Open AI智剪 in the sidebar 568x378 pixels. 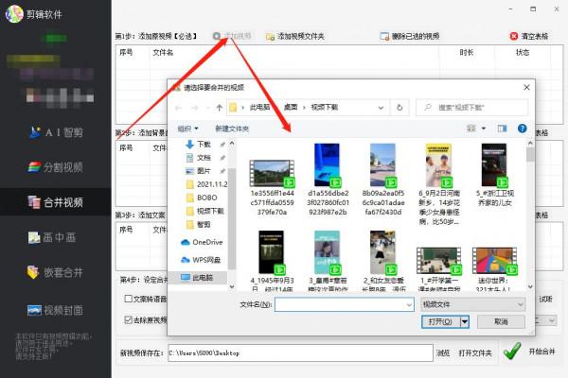[56, 132]
